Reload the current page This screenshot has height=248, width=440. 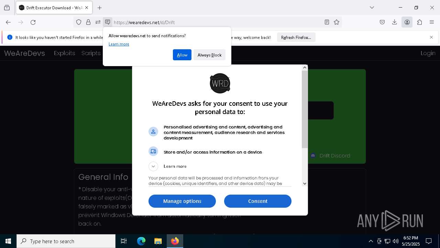pos(33,22)
